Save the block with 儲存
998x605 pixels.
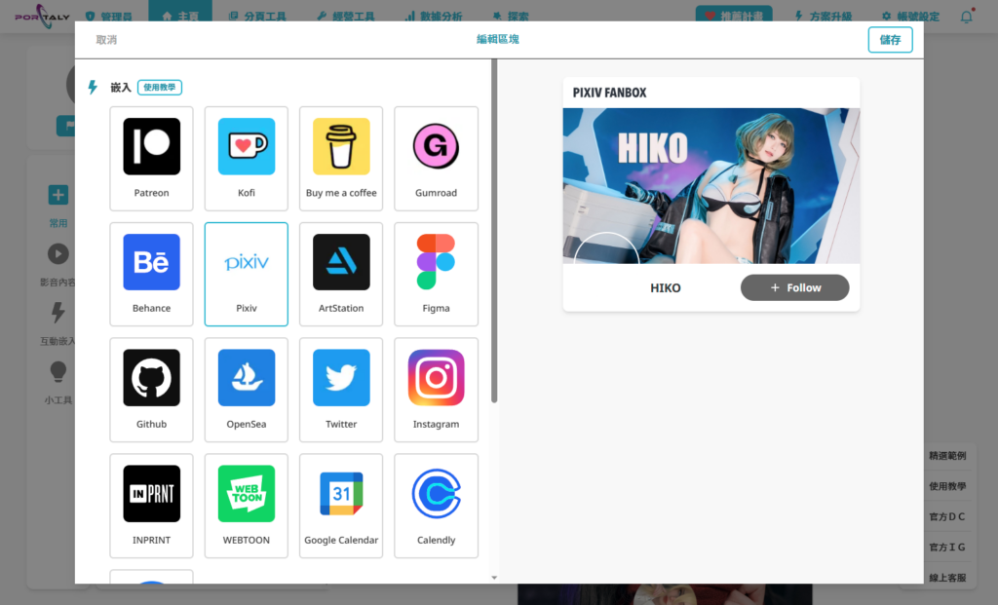pyautogui.click(x=890, y=39)
